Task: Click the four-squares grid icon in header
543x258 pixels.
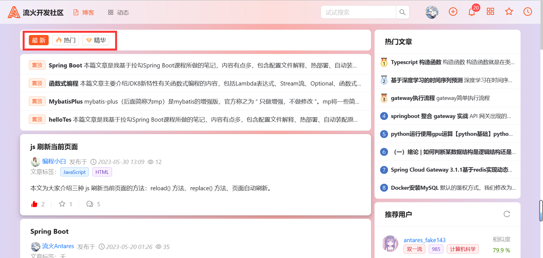Action: (490, 12)
